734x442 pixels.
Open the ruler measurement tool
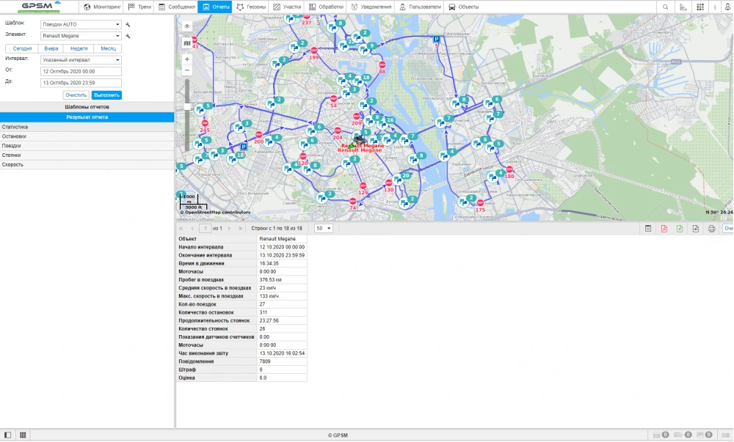683,7
